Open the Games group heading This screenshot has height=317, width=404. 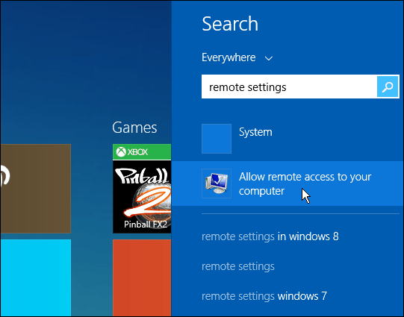tap(134, 128)
